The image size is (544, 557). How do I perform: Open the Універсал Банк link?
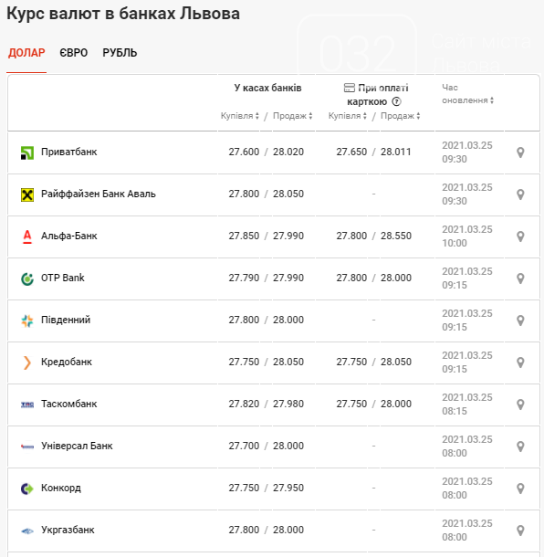77,446
